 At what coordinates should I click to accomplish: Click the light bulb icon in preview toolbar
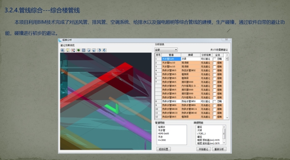coord(68,50)
